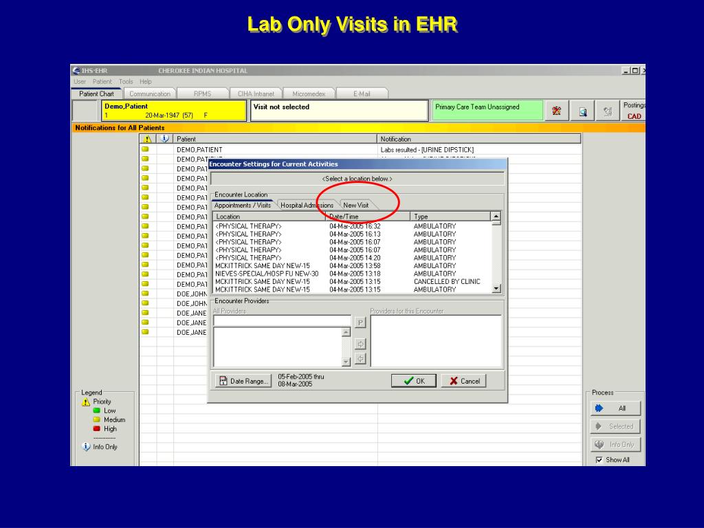Open the Date Range button
The width and height of the screenshot is (704, 528).
(244, 381)
